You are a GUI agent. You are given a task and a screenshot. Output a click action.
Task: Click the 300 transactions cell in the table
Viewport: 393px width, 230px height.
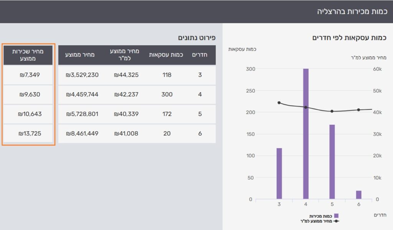click(x=167, y=94)
